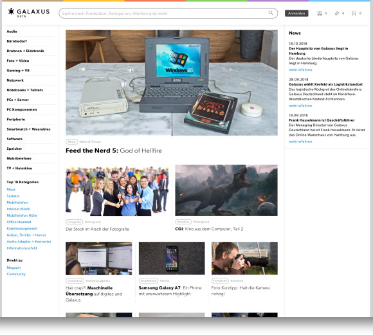373x335 pixels.
Task: Open Drohnen + Elektronik category
Action: click(x=25, y=51)
